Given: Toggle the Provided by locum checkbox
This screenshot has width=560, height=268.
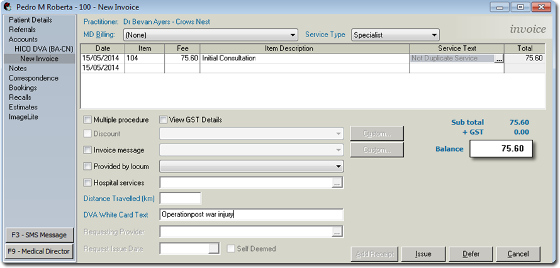Looking at the screenshot, I should click(88, 166).
